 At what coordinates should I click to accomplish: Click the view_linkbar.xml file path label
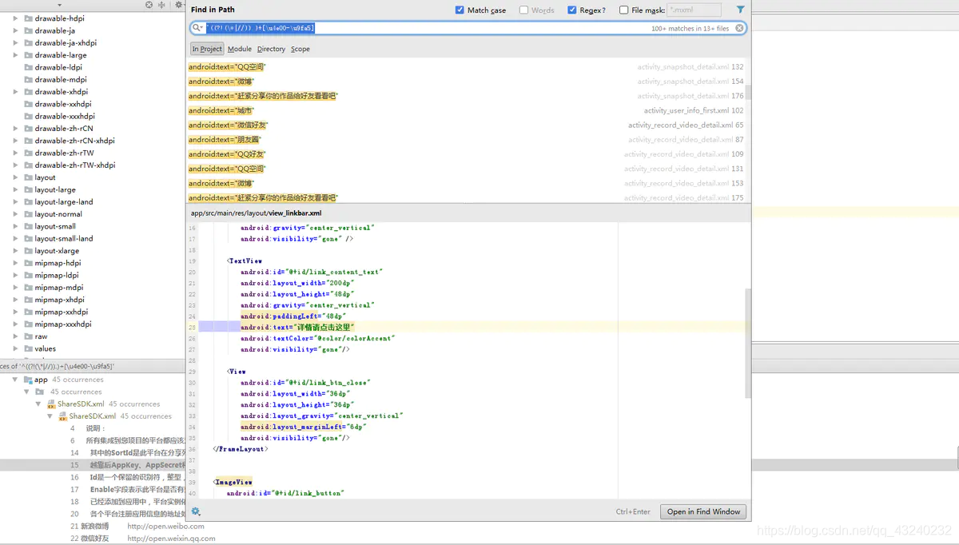click(256, 213)
